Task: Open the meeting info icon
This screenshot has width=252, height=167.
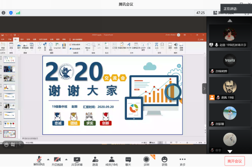Action: pos(4,13)
